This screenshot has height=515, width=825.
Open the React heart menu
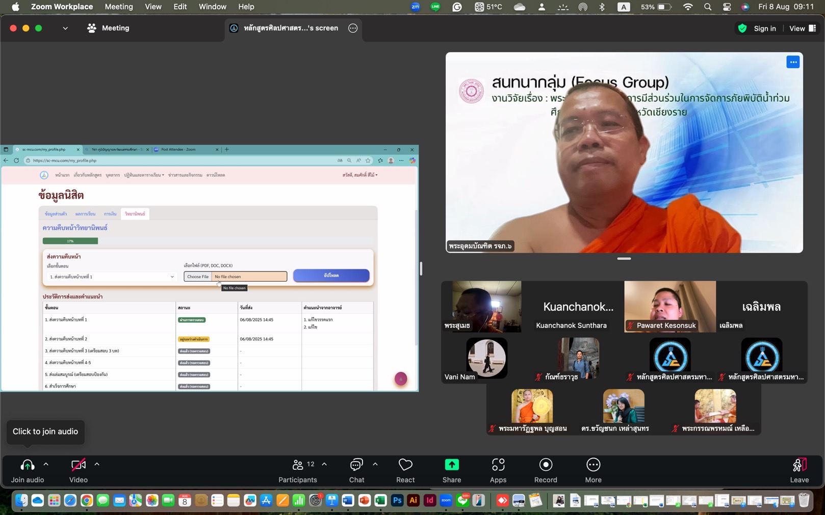405,465
